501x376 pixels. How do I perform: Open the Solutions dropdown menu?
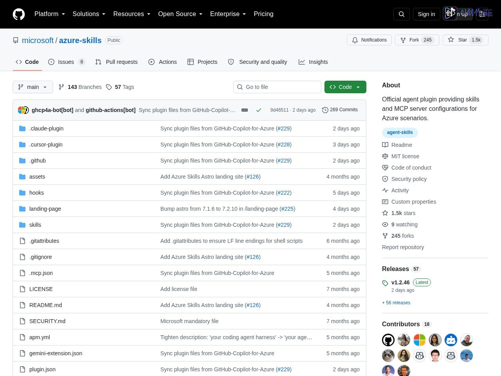coord(89,14)
